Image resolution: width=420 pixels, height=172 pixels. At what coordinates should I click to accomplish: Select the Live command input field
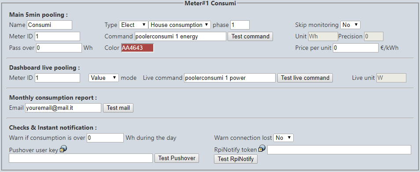tap(230, 78)
